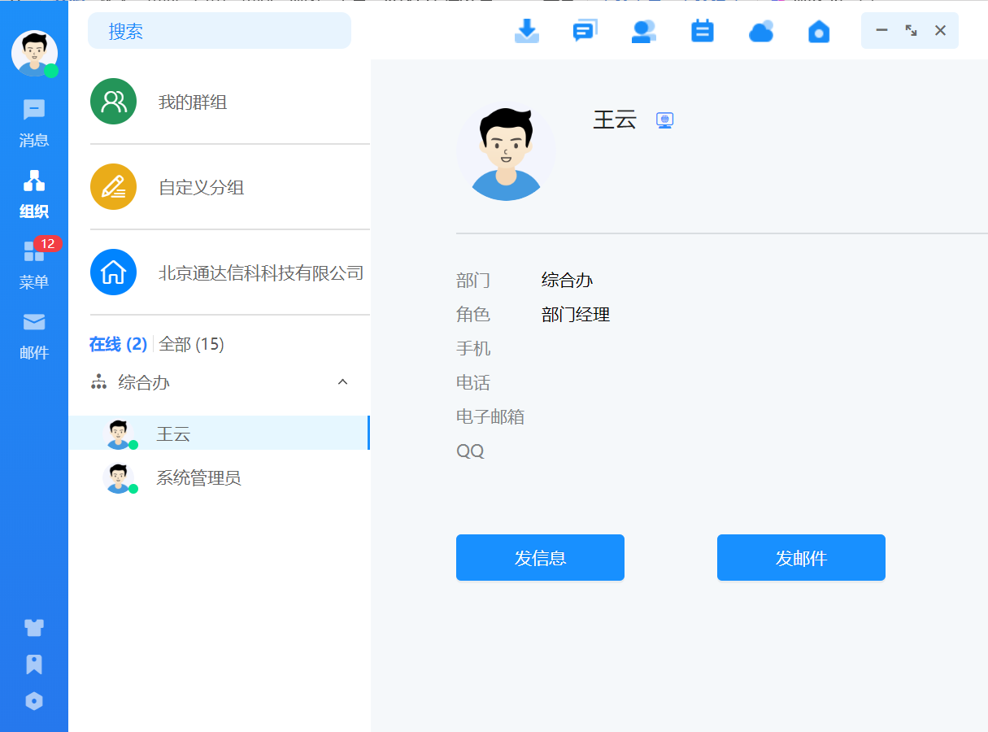Click the contacts people icon in top toolbar

tap(643, 31)
